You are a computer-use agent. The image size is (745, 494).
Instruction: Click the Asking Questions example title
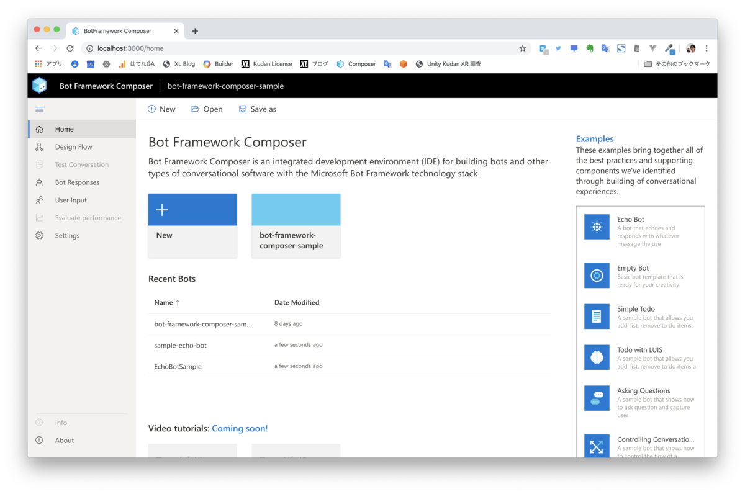click(x=644, y=391)
